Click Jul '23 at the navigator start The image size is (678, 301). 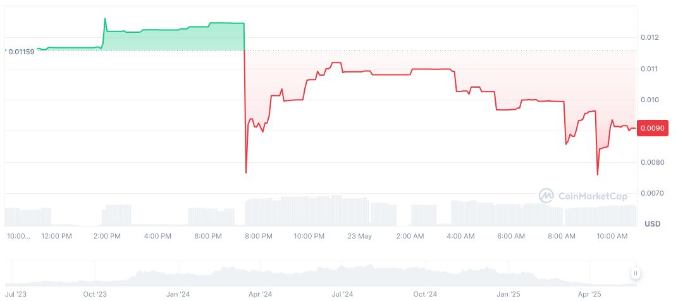[15, 294]
